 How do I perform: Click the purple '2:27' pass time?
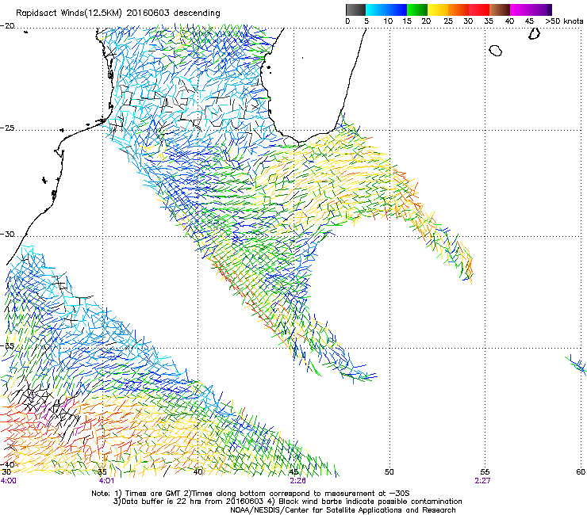click(482, 481)
